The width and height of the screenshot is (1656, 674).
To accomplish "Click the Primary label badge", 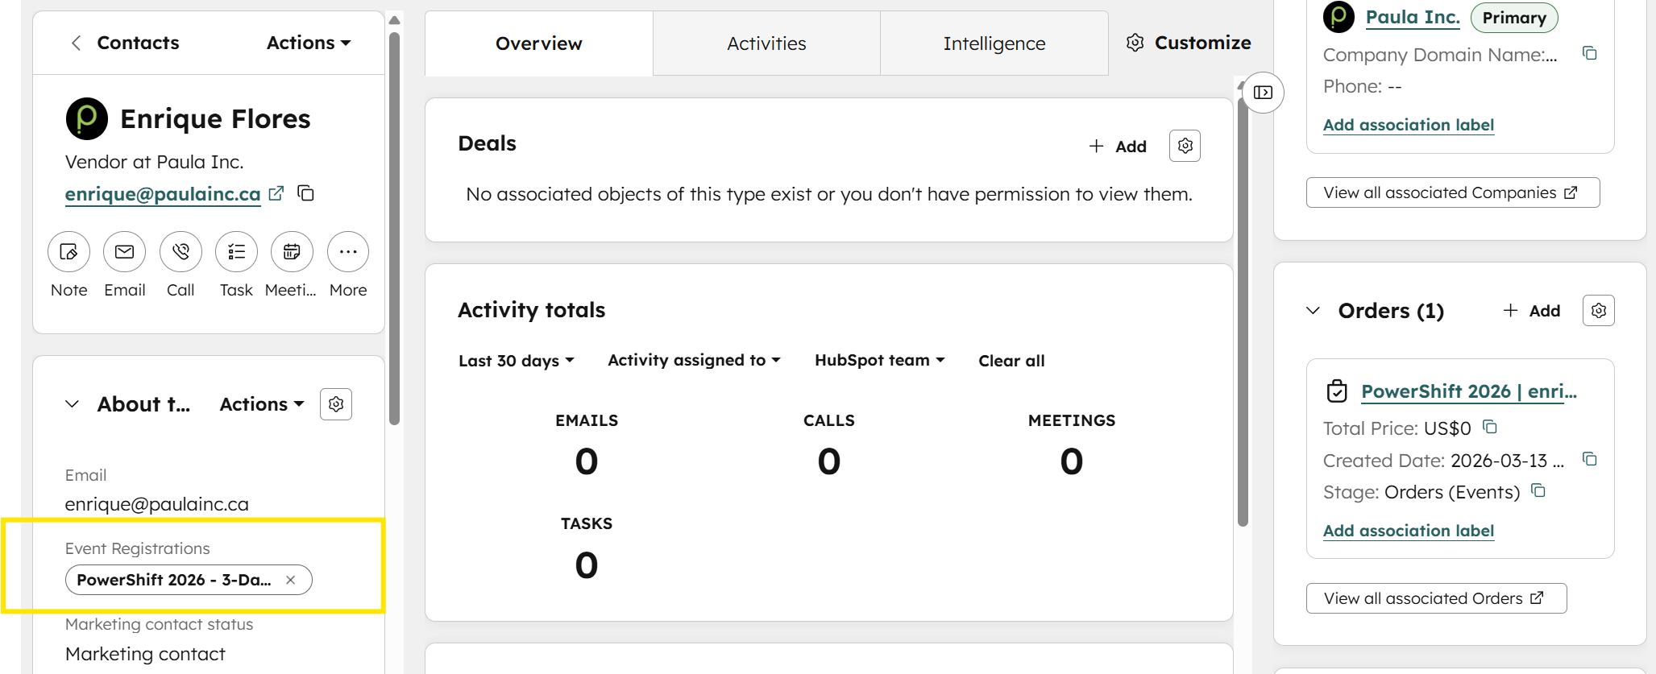I will 1514,18.
